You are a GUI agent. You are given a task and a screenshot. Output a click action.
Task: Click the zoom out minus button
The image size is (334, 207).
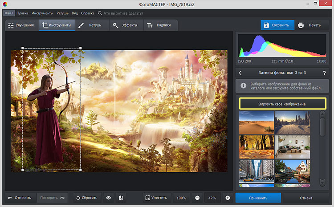[x=197, y=198]
